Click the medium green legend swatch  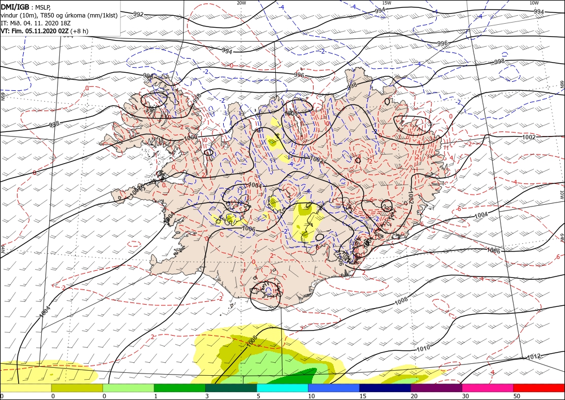pos(180,388)
